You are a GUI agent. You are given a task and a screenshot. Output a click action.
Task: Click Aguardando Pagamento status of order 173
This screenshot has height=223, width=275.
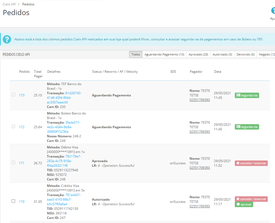point(111,95)
